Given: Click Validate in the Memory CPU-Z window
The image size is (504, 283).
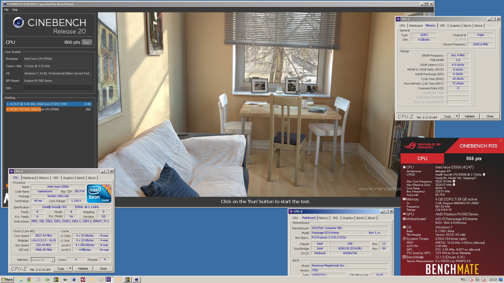Looking at the screenshot, I should click(470, 116).
